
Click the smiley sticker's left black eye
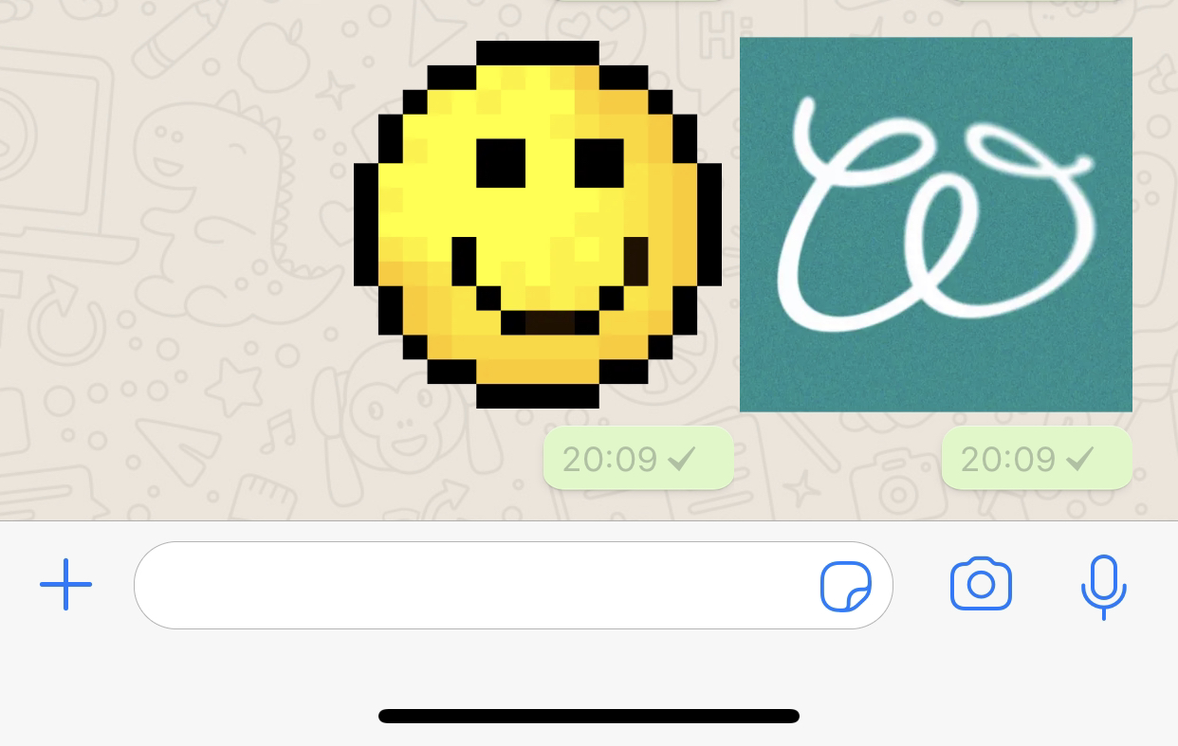[501, 163]
